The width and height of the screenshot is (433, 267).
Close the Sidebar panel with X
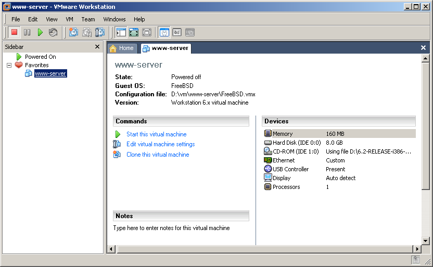[97, 47]
